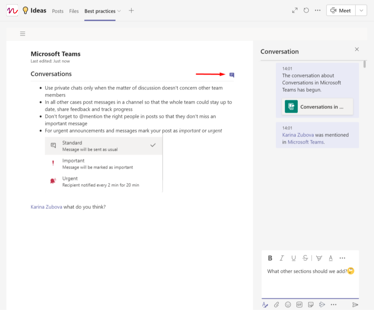374x310 pixels.
Task: Send the message
Action: click(355, 305)
